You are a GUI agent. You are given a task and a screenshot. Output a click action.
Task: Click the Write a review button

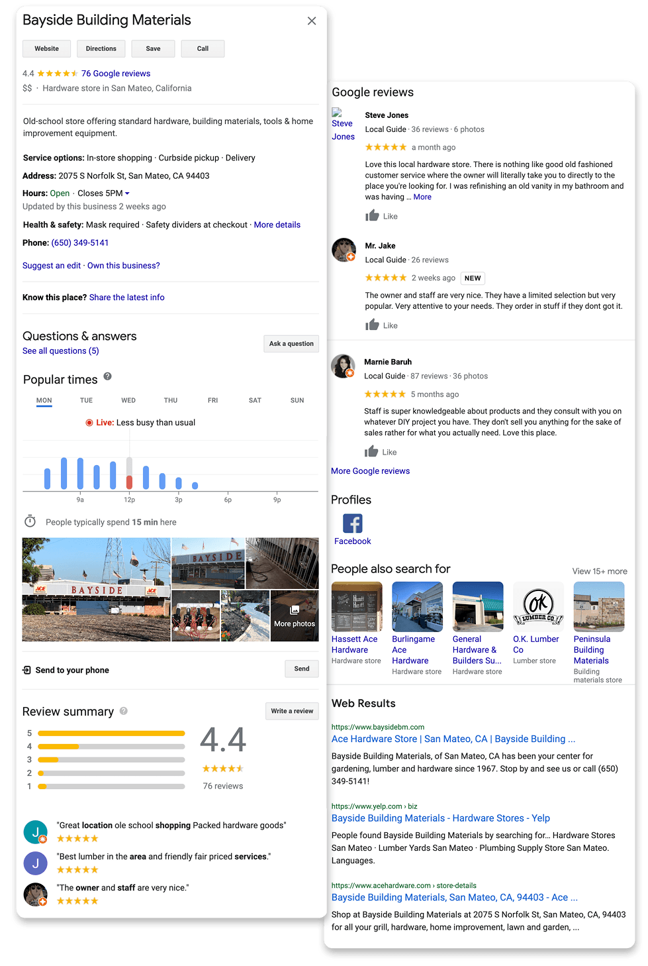292,712
